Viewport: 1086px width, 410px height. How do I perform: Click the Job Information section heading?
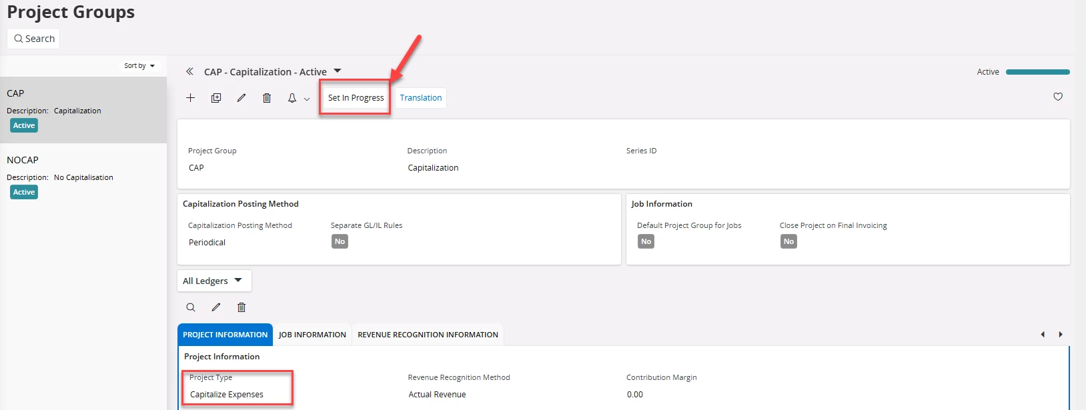click(662, 204)
